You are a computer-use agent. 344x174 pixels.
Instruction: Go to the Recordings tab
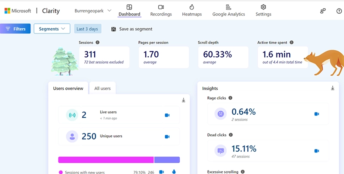(x=161, y=11)
